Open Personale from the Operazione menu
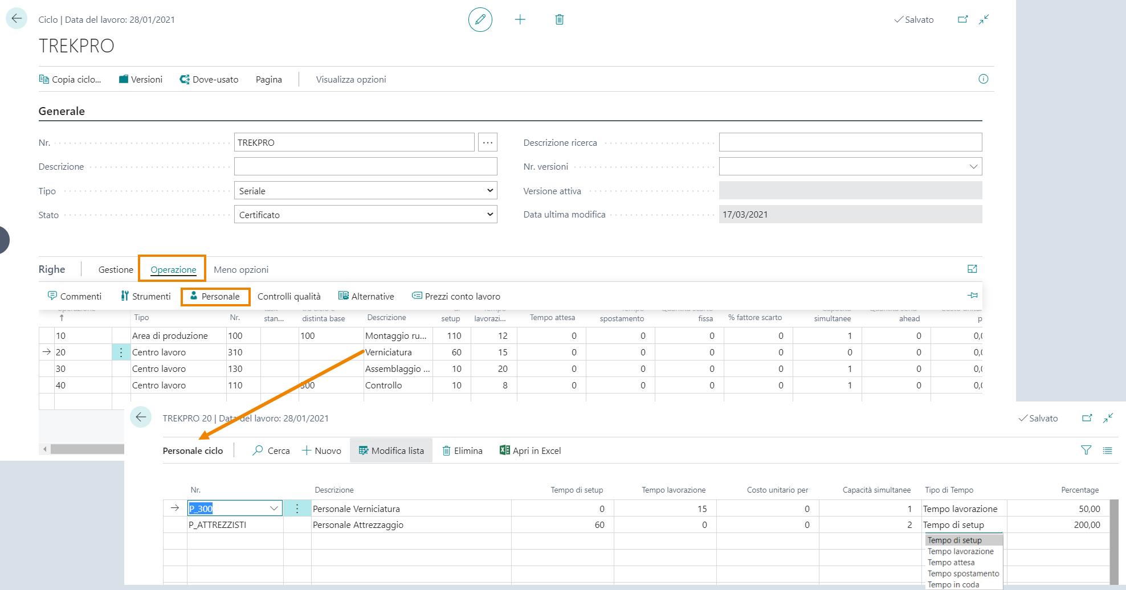Viewport: 1126px width, 590px height. point(215,296)
